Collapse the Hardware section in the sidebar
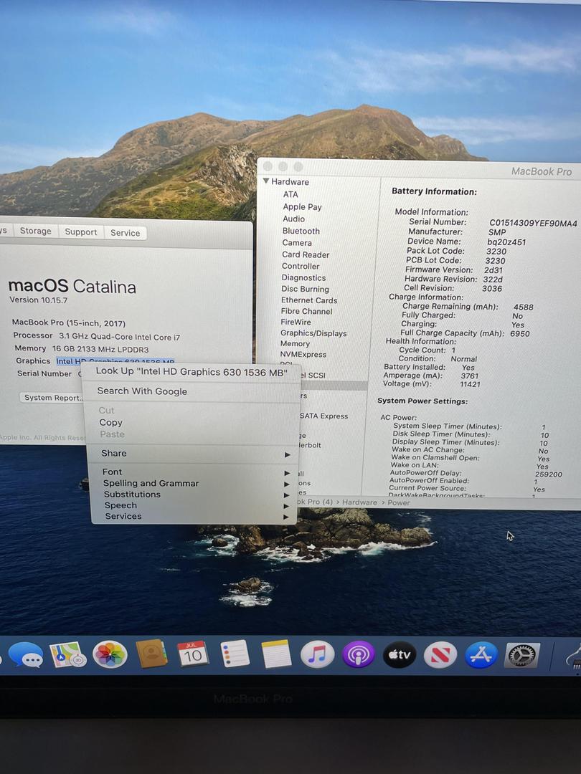This screenshot has width=581, height=774. (x=267, y=181)
